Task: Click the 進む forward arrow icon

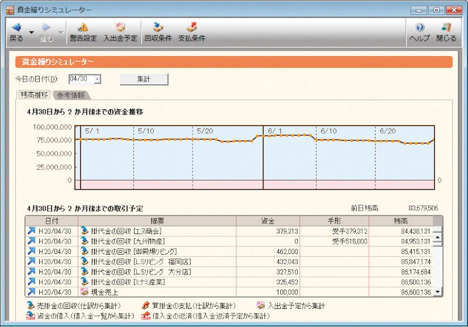Action: click(x=46, y=27)
